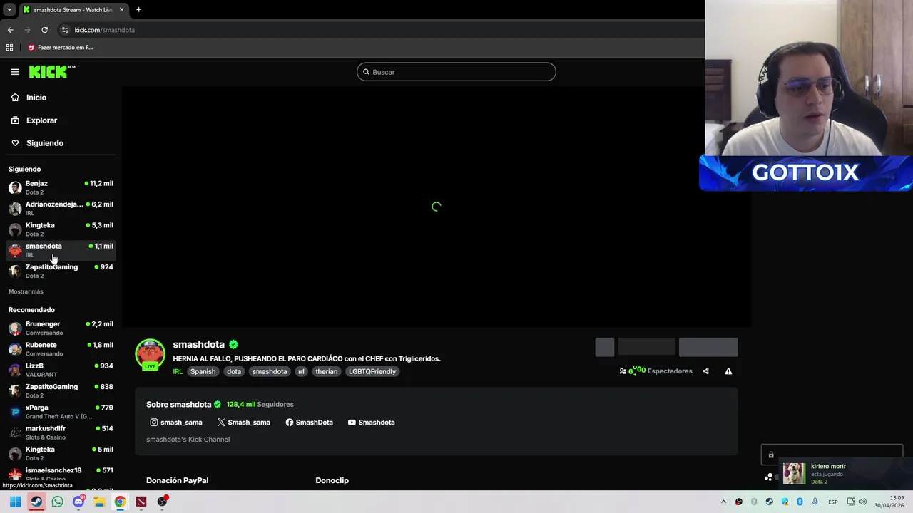Reload the page in Chrome
Viewport: 913px width, 513px height.
point(44,30)
